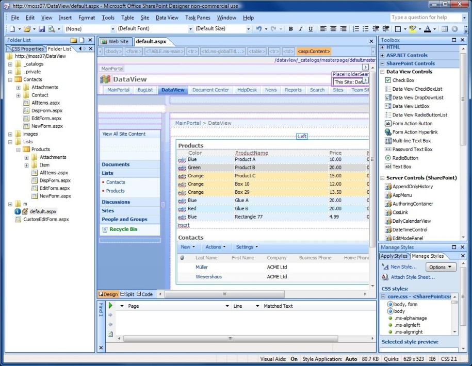
Task: Toggle Bold formatting
Action: pos(290,29)
